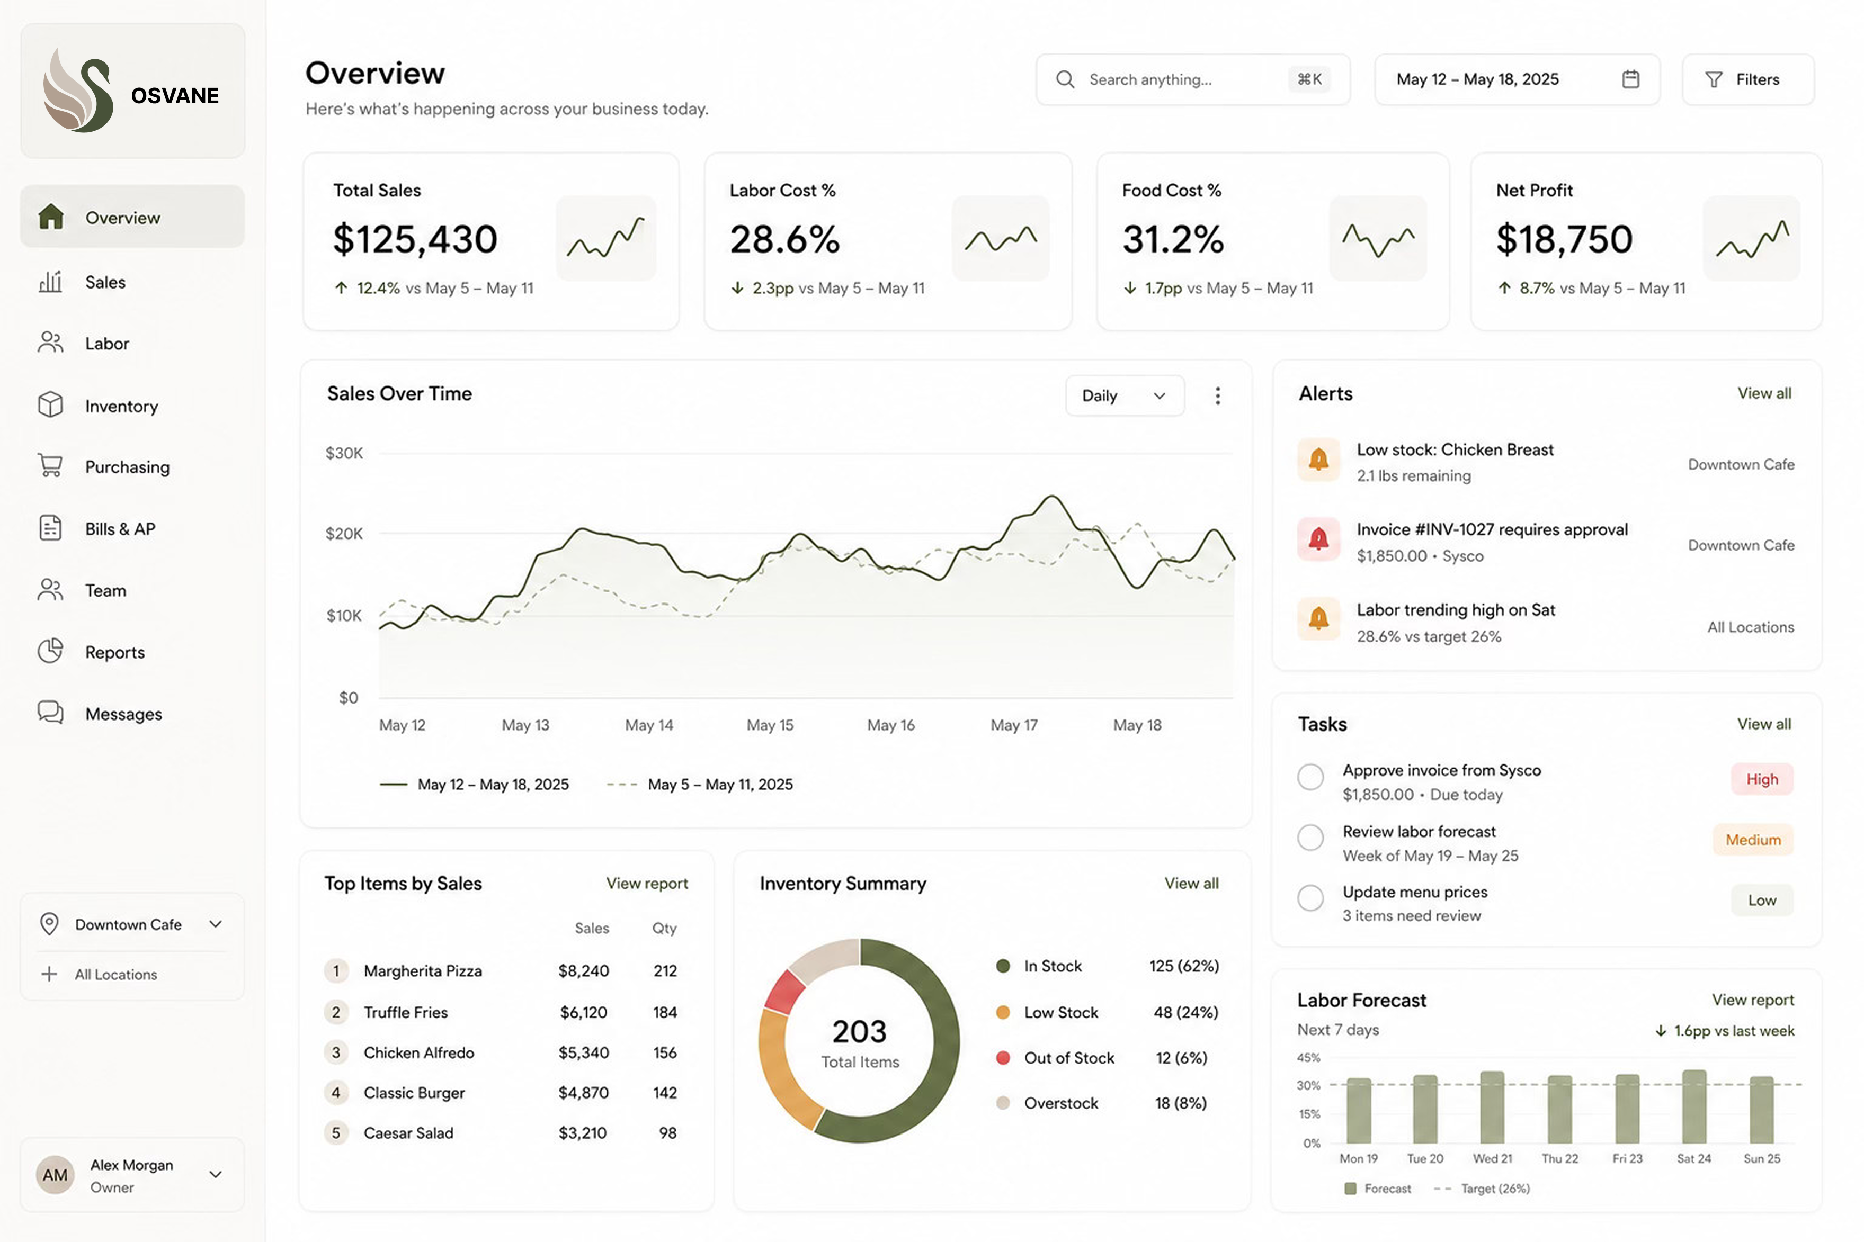Open Reports in the sidebar
This screenshot has width=1864, height=1242.
pos(132,651)
